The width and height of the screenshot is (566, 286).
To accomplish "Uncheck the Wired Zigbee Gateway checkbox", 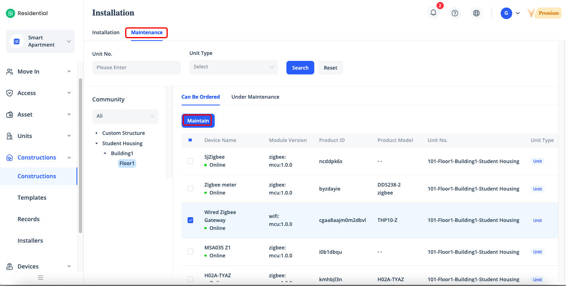I will click(x=190, y=220).
